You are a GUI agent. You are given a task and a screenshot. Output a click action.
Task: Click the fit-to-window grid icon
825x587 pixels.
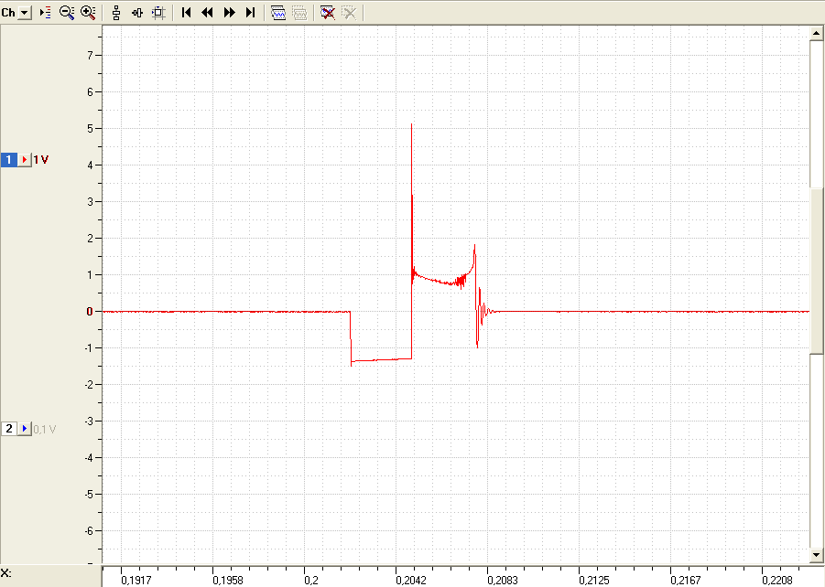[158, 13]
